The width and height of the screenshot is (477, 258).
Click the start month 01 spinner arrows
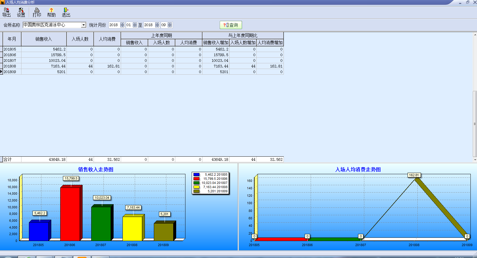click(x=135, y=25)
